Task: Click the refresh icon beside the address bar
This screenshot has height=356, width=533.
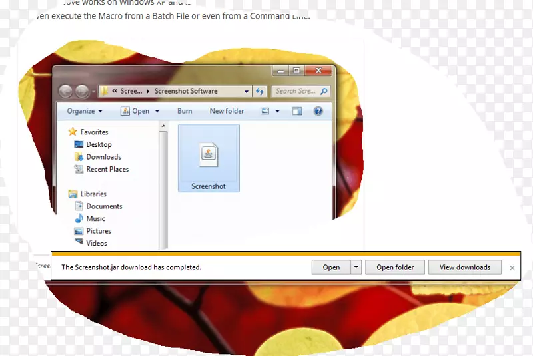Action: pyautogui.click(x=261, y=92)
